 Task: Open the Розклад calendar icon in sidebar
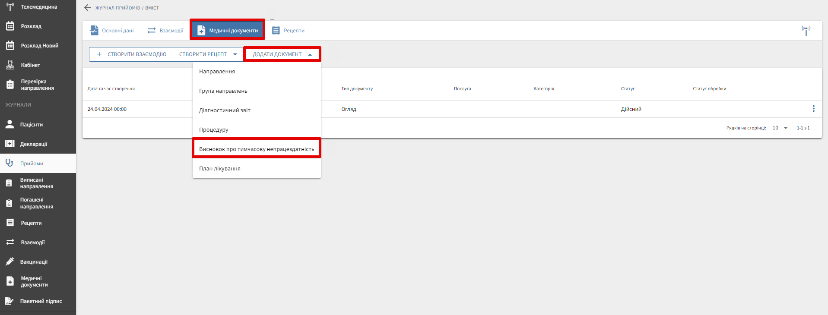click(x=10, y=26)
